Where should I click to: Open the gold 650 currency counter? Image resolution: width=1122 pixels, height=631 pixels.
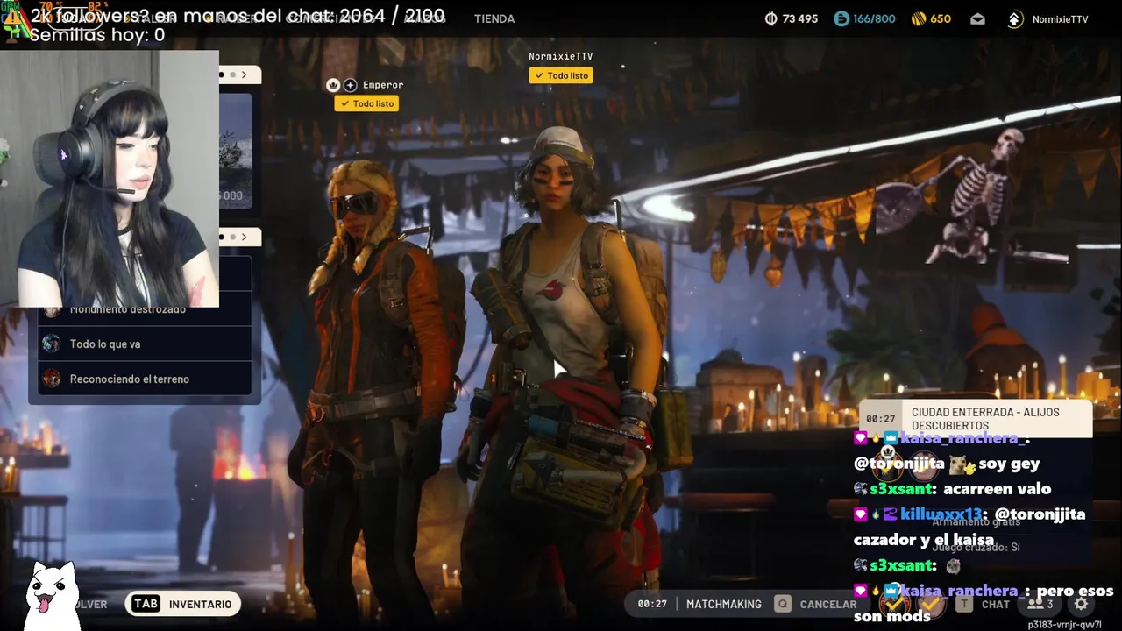pyautogui.click(x=931, y=18)
